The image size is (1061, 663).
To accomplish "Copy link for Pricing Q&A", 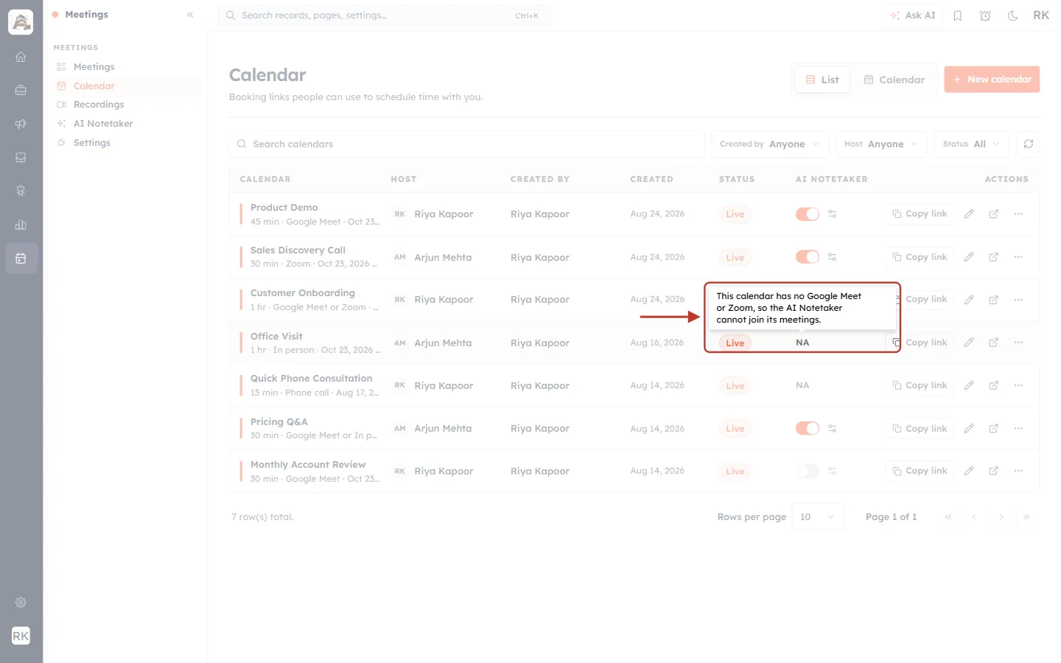I will [x=920, y=428].
